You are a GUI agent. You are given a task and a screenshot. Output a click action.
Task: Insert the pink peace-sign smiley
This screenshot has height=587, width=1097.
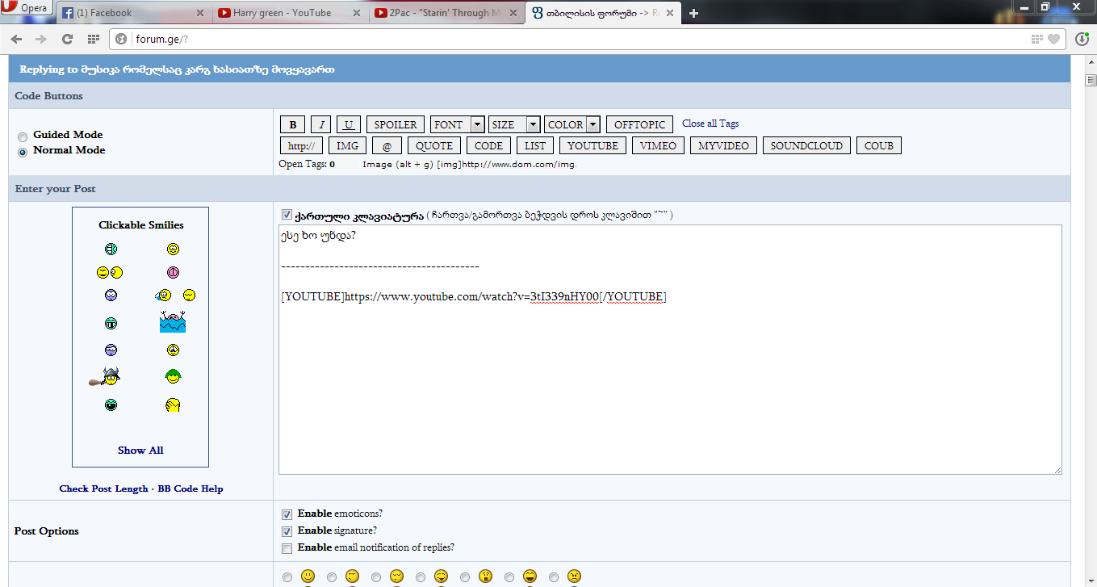173,272
